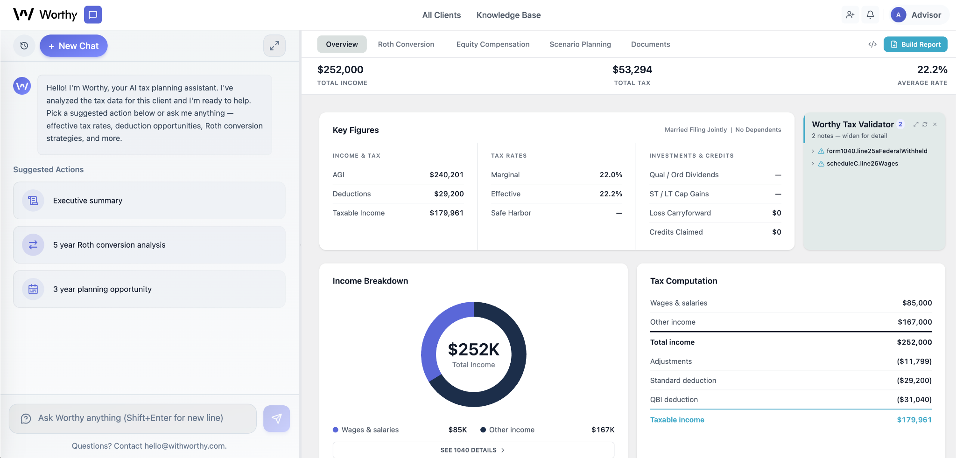
Task: Switch to the Roth Conversion tab
Action: [x=406, y=44]
